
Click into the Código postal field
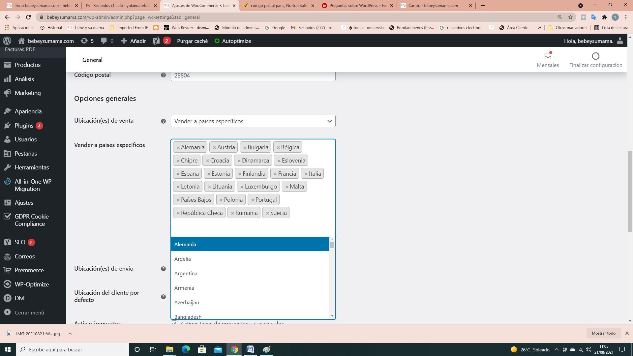253,75
